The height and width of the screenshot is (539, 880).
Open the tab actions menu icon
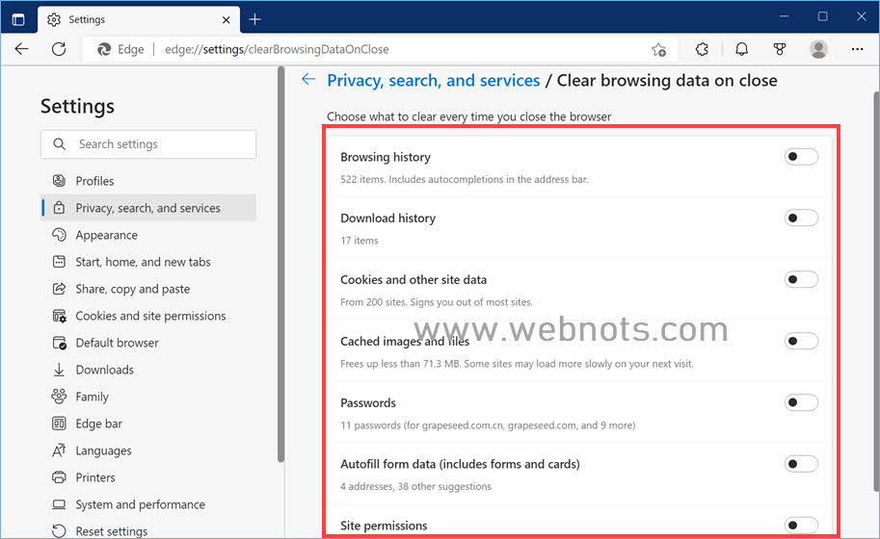(x=18, y=19)
